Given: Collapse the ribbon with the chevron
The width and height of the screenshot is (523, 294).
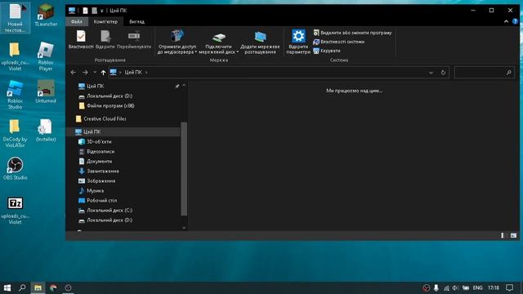Looking at the screenshot, I should (506, 21).
